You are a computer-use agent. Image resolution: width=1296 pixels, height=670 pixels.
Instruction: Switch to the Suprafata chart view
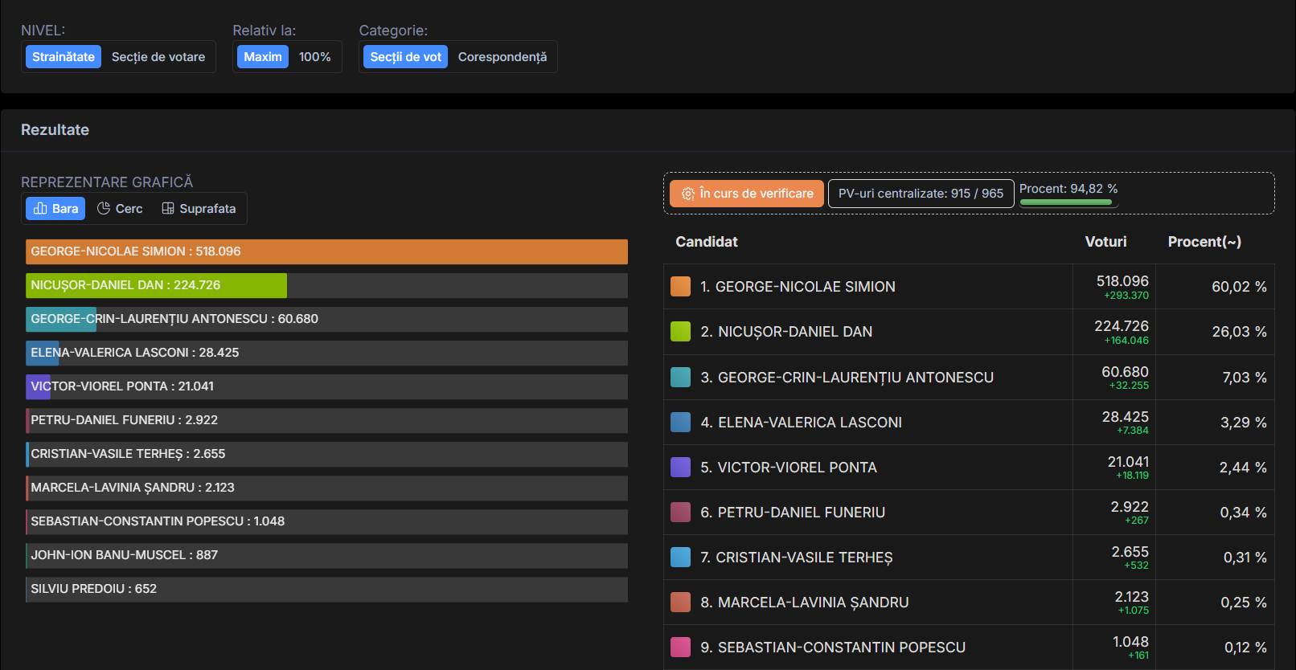(x=199, y=209)
